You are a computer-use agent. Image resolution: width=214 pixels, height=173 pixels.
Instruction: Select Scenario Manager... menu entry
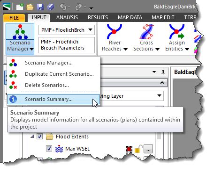coord(53,63)
